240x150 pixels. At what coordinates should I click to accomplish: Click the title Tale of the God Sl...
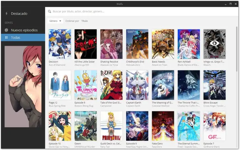(111, 103)
